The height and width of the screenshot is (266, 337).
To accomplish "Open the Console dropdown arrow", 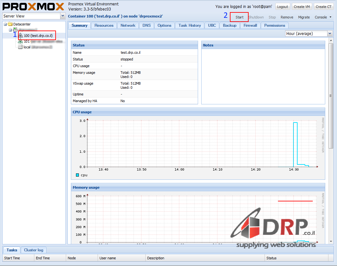I will (330, 17).
